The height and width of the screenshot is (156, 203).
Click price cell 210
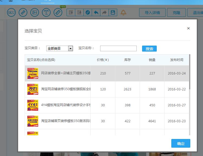(x=103, y=73)
